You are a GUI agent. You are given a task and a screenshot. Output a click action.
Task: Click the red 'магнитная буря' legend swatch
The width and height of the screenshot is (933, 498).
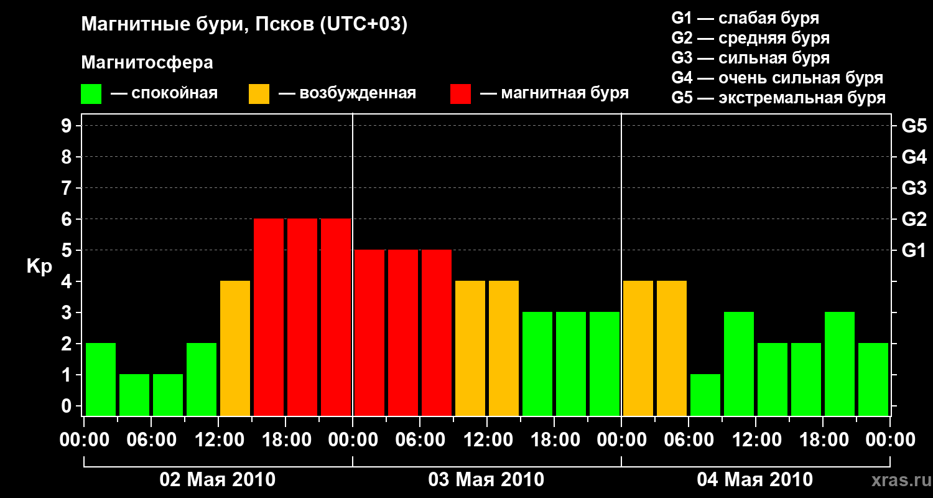click(460, 94)
